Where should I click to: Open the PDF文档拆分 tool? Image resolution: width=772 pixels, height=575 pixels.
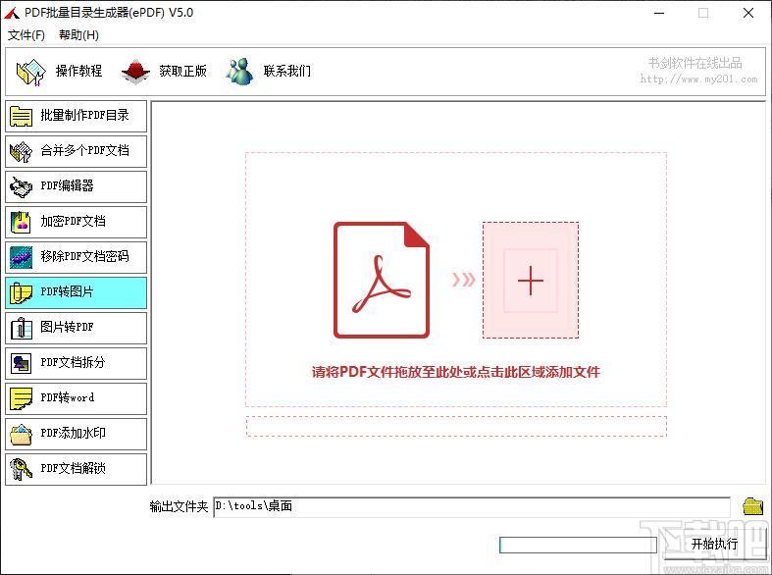77,363
